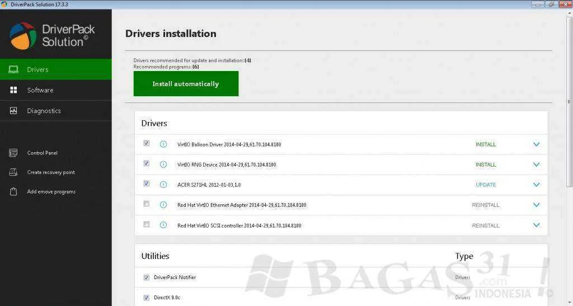Expand Red Hat VirtIO Ethernet Adapter chevron
Screen dimensions: 573x306
(x=536, y=205)
